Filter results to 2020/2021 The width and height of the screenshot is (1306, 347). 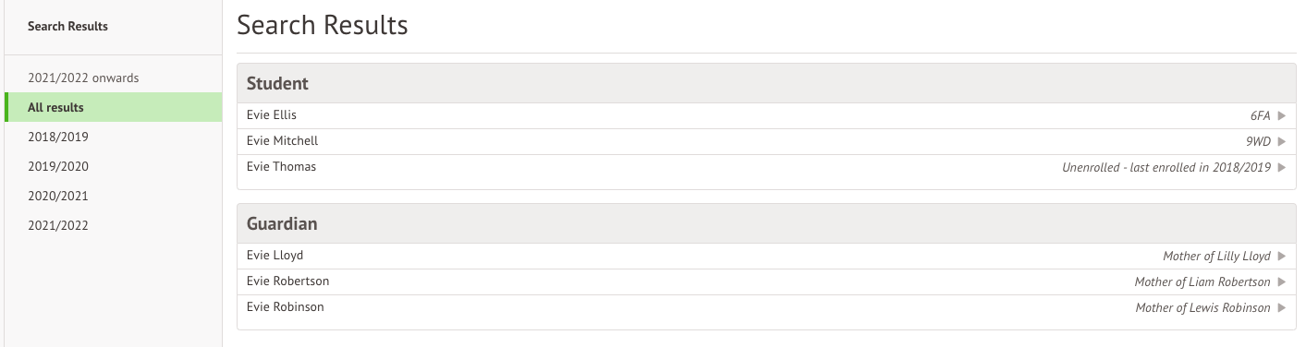[113, 196]
